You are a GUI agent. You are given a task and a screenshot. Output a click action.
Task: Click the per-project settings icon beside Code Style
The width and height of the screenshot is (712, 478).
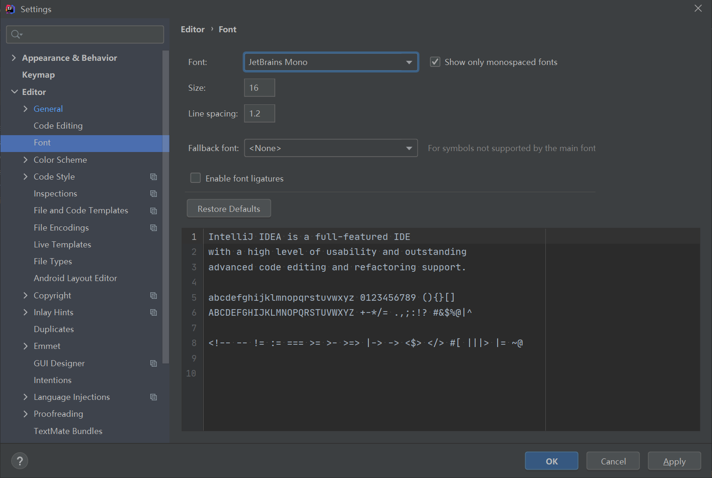tap(154, 176)
